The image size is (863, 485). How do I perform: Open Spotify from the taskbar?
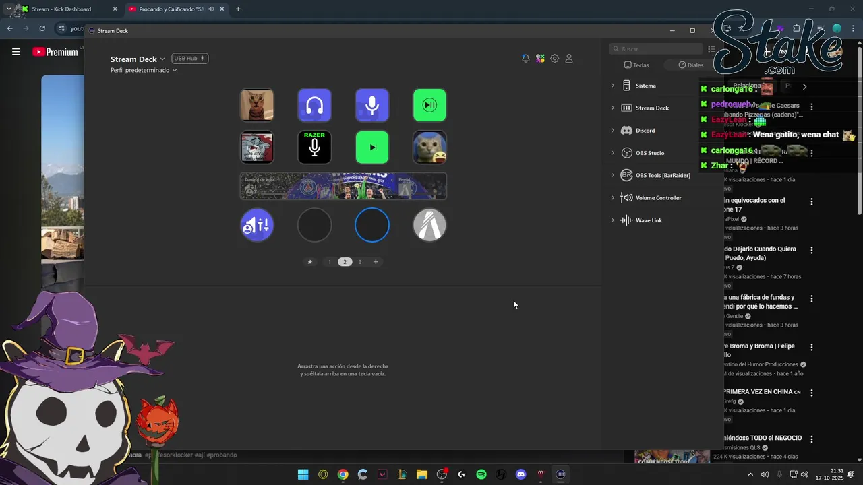(x=481, y=474)
